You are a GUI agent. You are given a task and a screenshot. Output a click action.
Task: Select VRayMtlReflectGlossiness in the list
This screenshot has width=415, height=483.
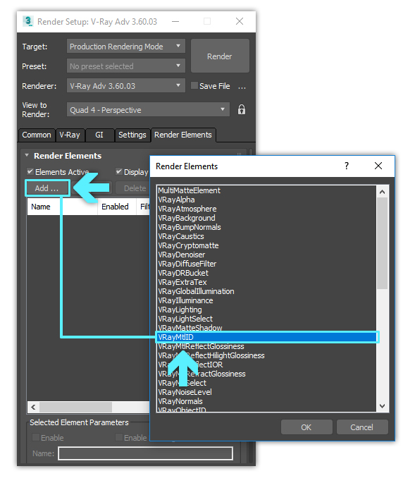point(266,346)
